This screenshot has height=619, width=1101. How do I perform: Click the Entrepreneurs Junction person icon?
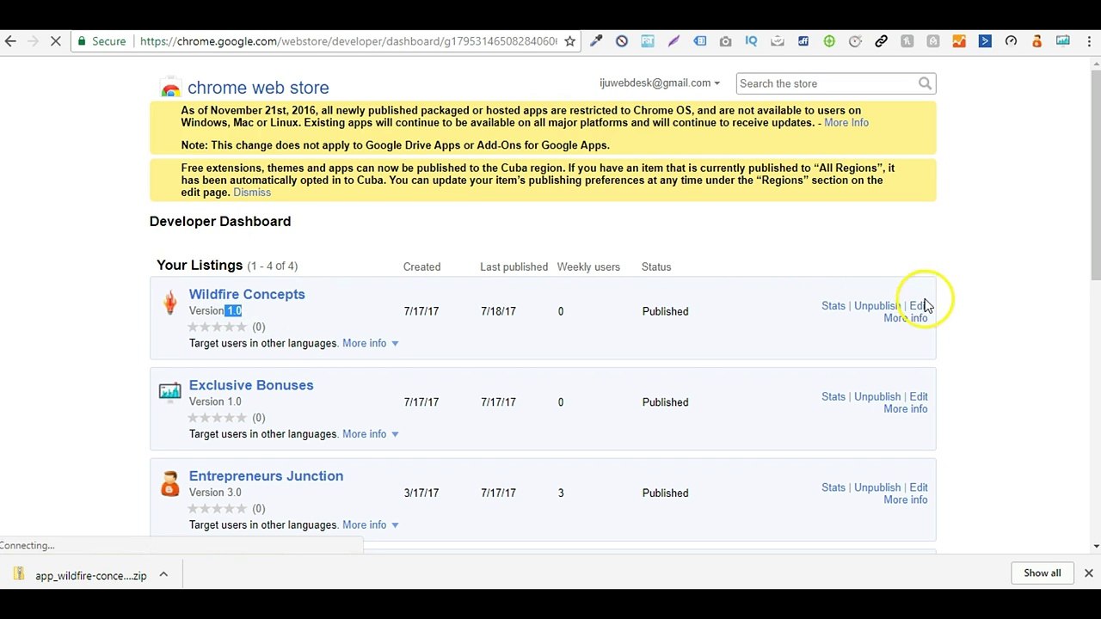click(169, 483)
